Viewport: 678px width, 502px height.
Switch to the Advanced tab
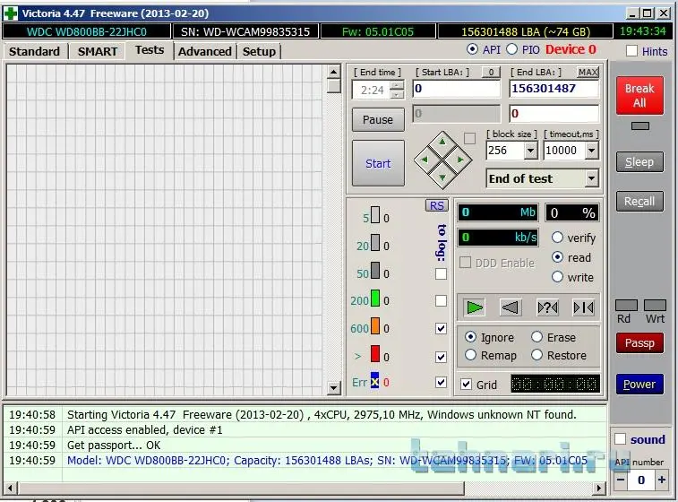click(205, 51)
